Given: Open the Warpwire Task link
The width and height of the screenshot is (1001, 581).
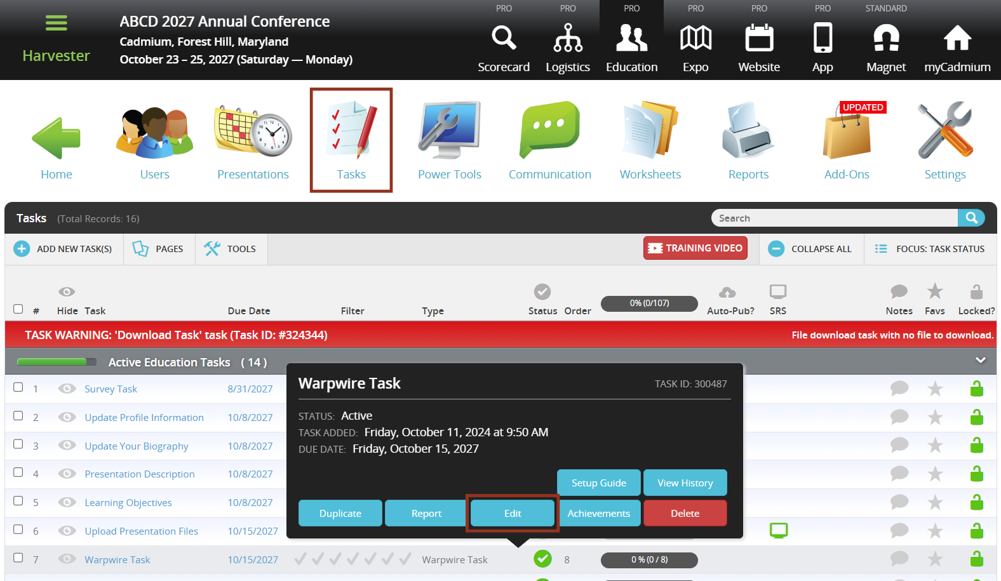Looking at the screenshot, I should coord(118,560).
